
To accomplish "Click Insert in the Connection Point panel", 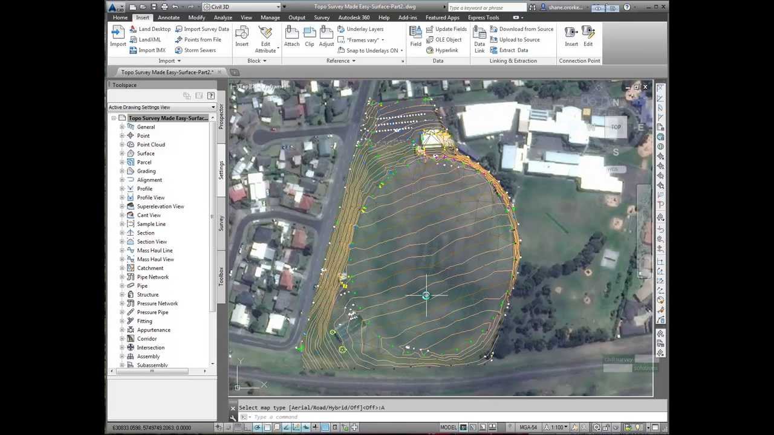I will point(571,36).
